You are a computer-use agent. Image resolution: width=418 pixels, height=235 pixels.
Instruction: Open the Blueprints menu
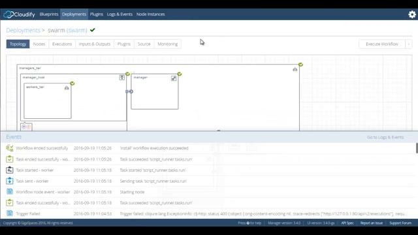pos(49,14)
